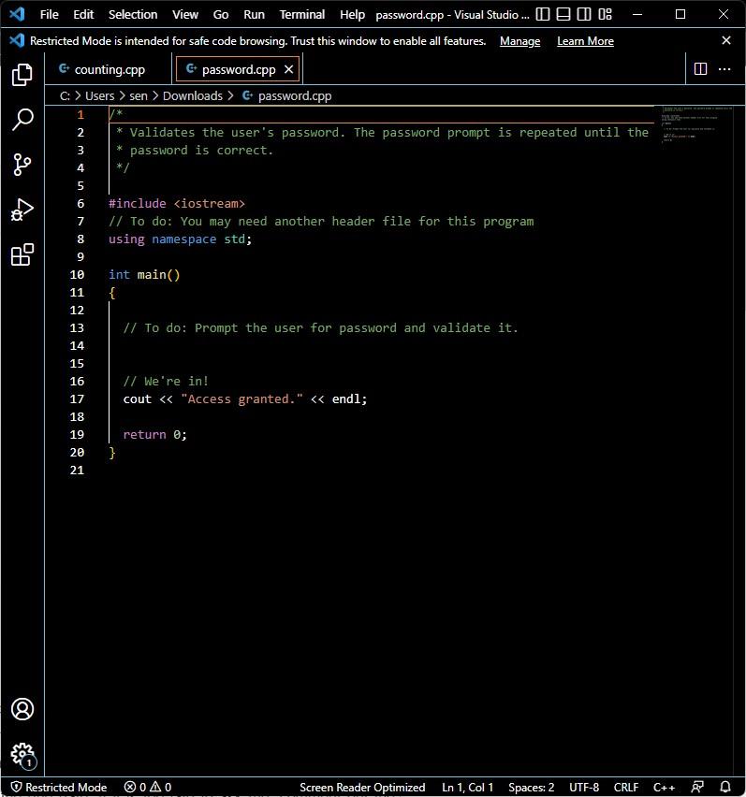The width and height of the screenshot is (746, 797).
Task: Open the editor More Actions menu
Action: (x=724, y=68)
